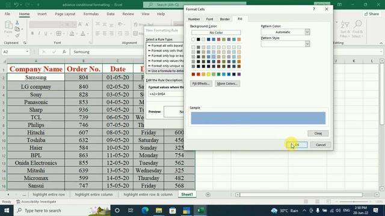Click Cancel in Format Cells dialog
Image resolution: width=385 pixels, height=216 pixels.
click(x=321, y=145)
